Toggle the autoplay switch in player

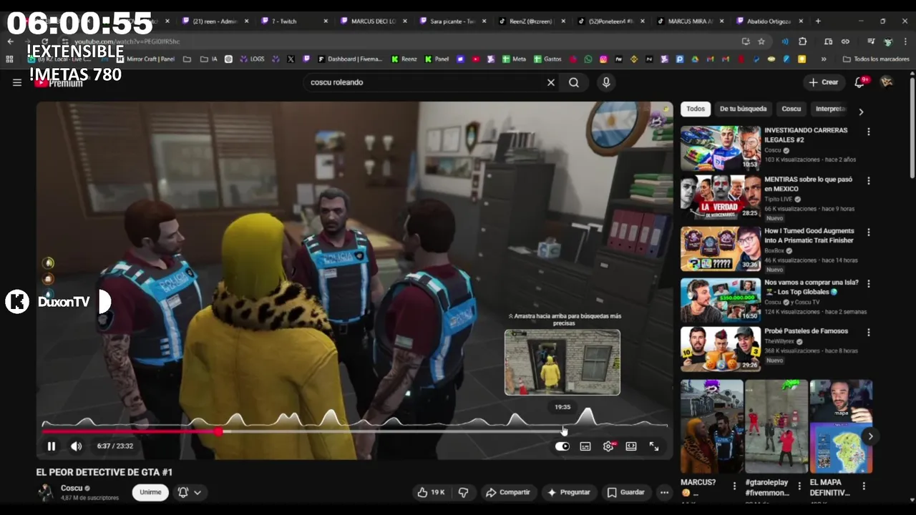[562, 446]
